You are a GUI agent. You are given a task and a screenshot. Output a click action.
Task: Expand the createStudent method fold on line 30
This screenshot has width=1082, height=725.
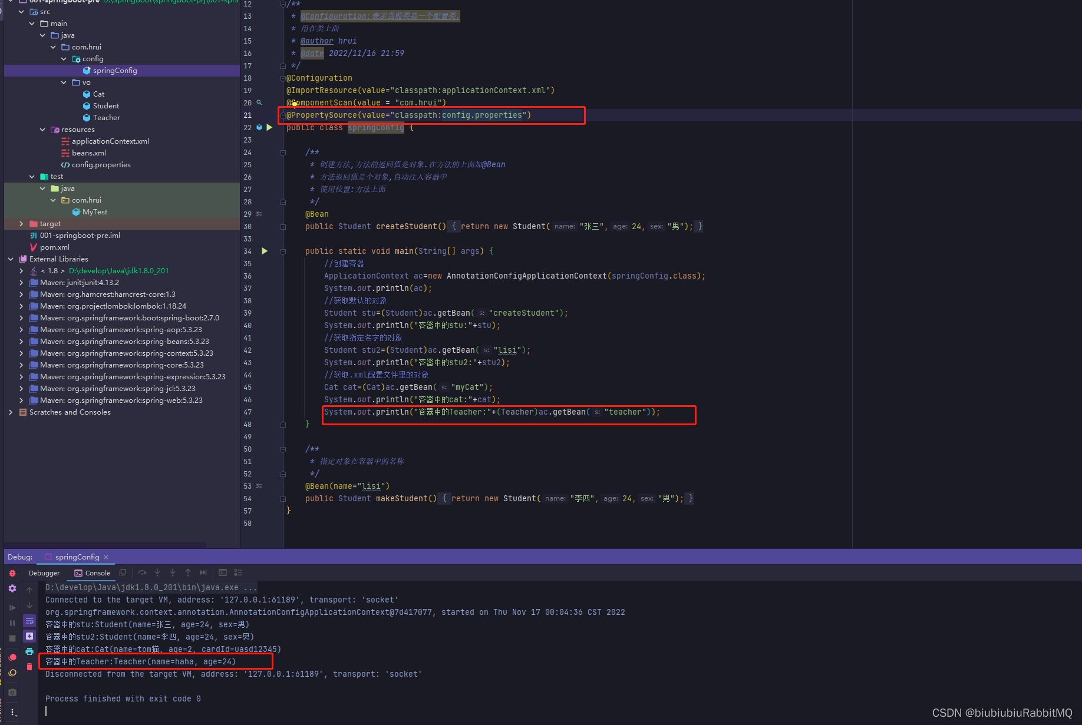click(x=283, y=227)
